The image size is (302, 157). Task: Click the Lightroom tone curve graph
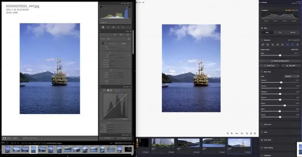click(115, 105)
